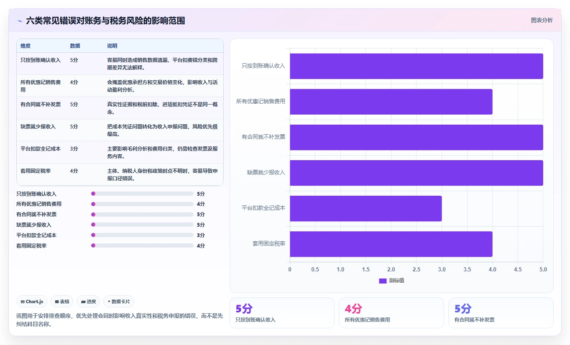Select the 数据卡片 tag chip
Image resolution: width=570 pixels, height=345 pixels.
[119, 302]
